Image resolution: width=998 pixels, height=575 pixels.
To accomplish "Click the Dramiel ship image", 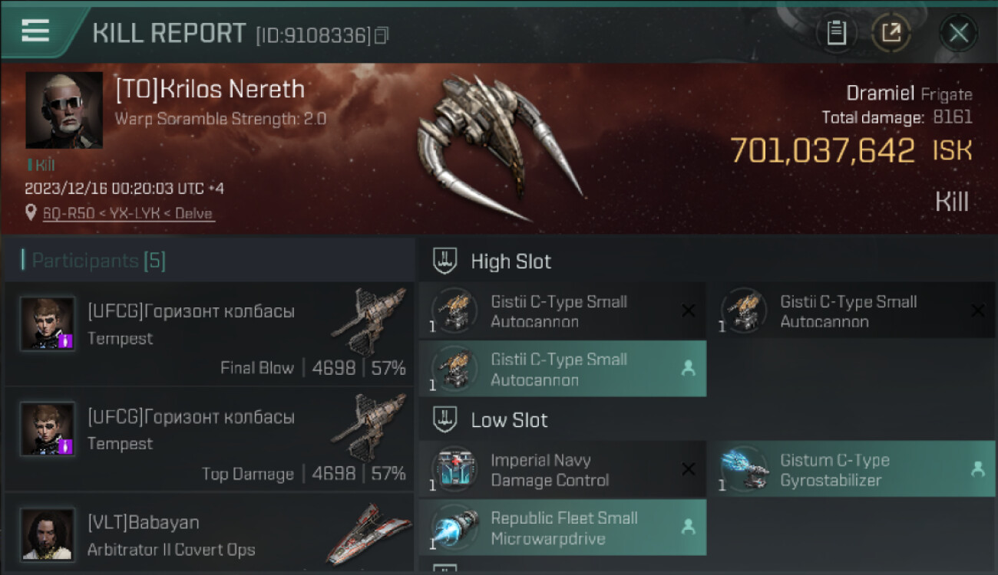I will [499, 144].
